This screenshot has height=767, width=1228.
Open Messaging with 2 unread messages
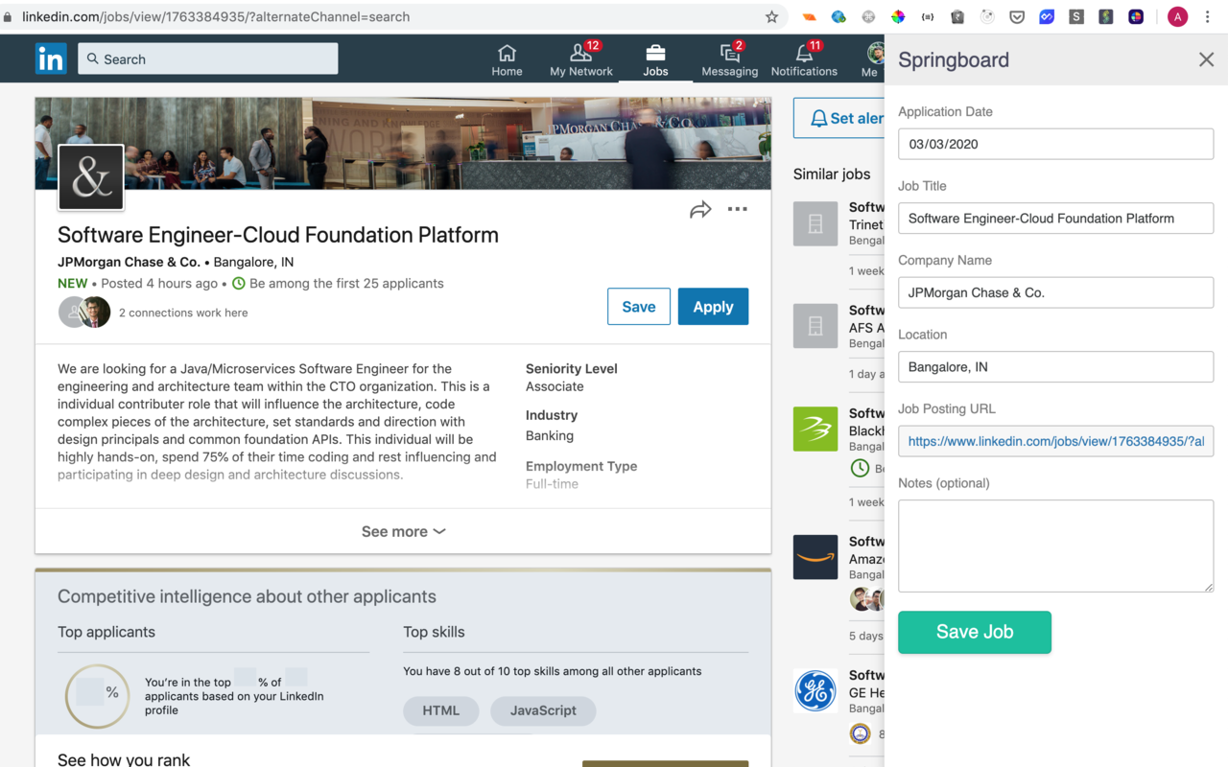(x=729, y=59)
